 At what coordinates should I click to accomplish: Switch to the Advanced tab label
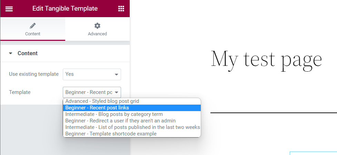[97, 34]
